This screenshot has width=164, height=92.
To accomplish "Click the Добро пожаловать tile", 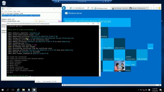I will click(131, 55).
